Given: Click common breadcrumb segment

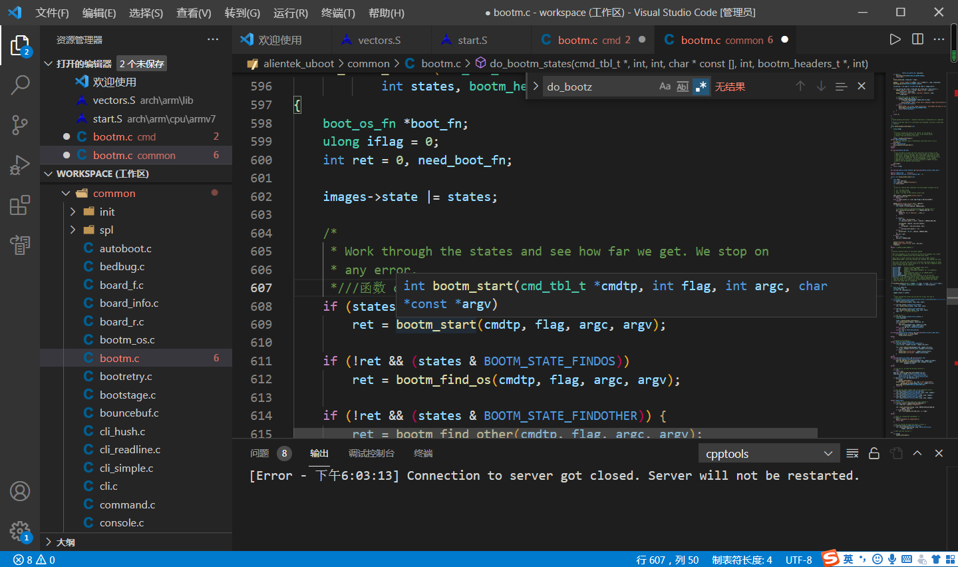Looking at the screenshot, I should pyautogui.click(x=369, y=64).
